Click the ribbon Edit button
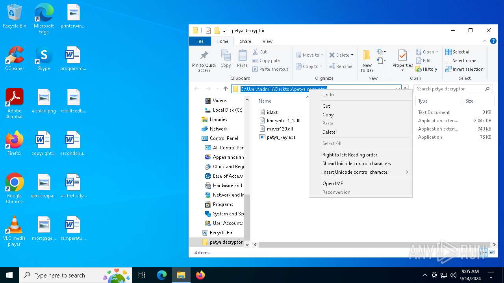Viewport: 504px width, 283px height. pyautogui.click(x=424, y=61)
